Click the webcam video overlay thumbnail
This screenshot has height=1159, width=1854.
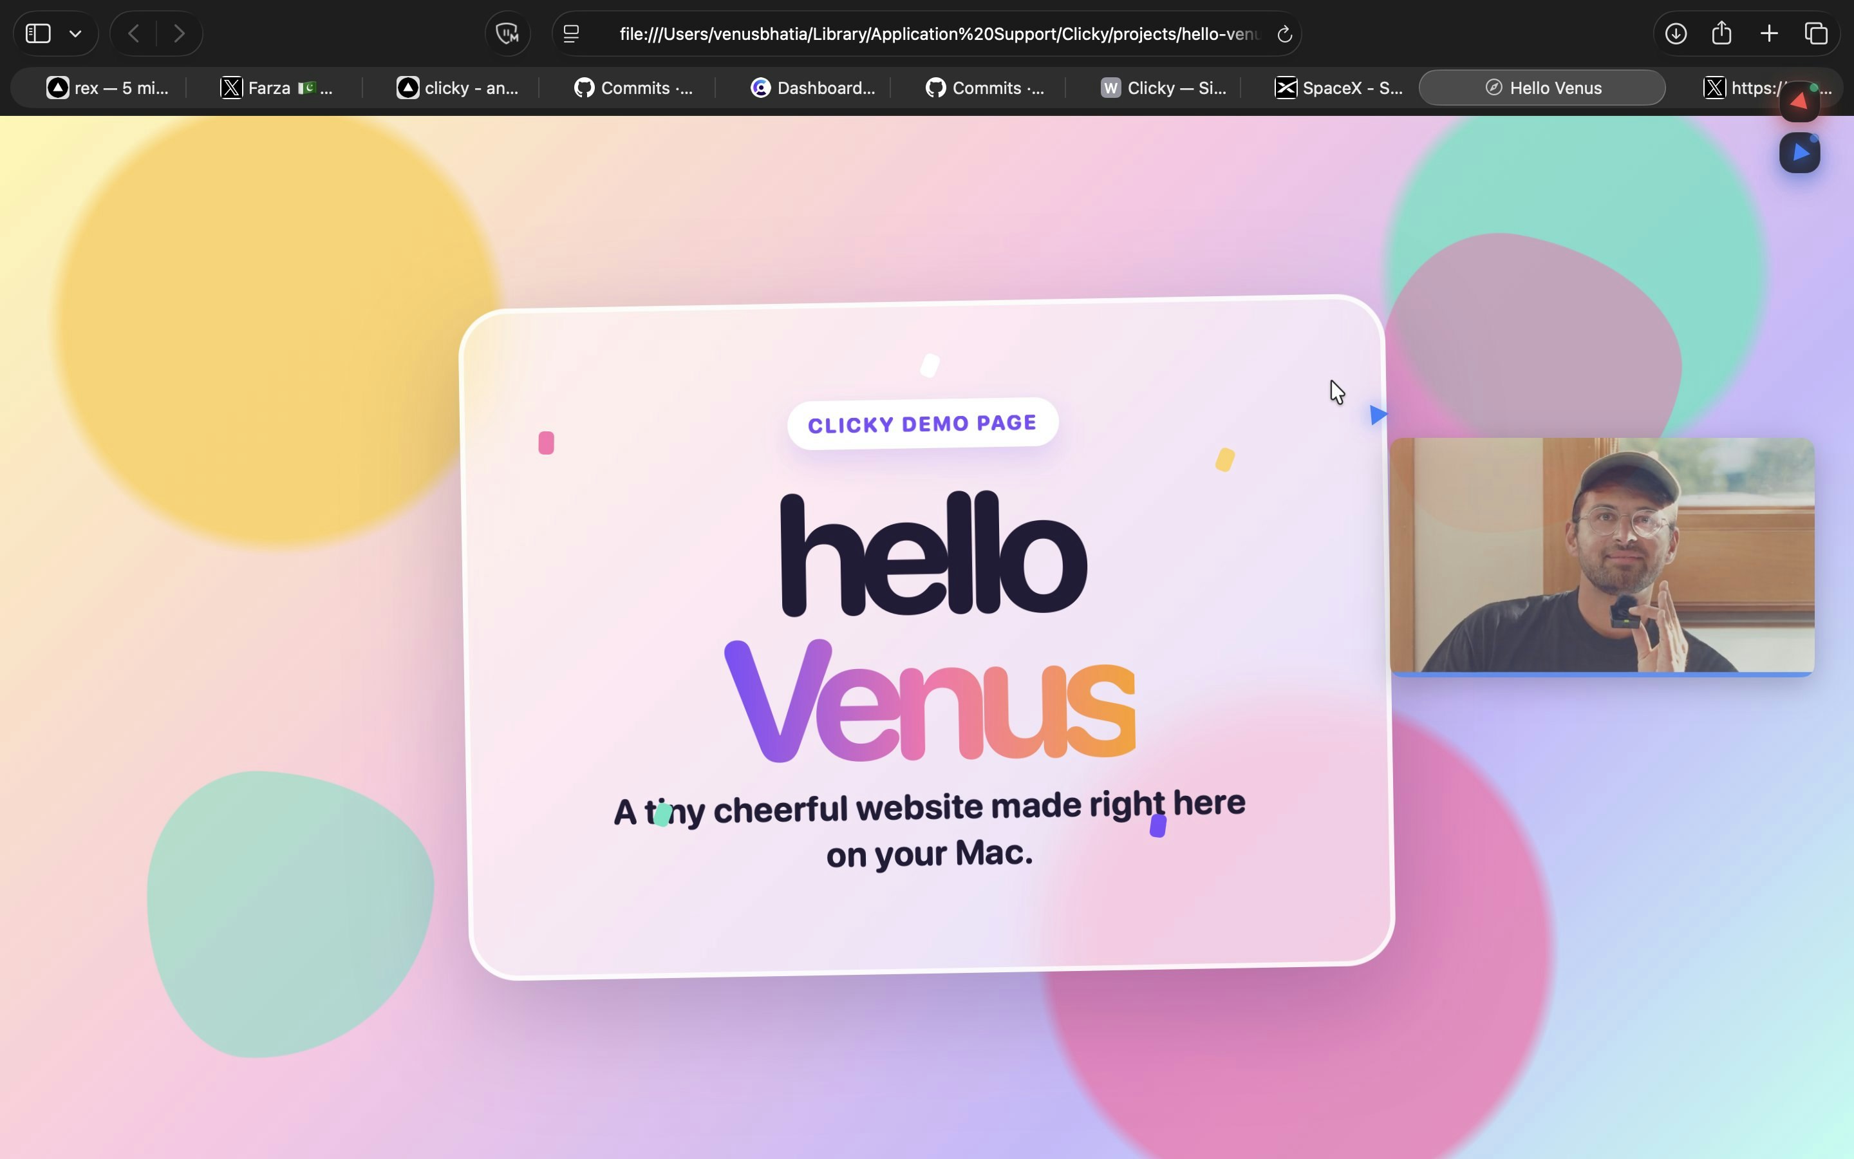point(1602,556)
